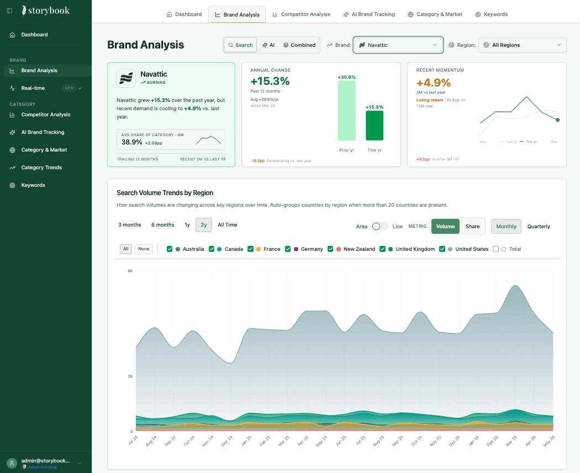580x473 pixels.
Task: Select the 2y time range
Action: (204, 225)
